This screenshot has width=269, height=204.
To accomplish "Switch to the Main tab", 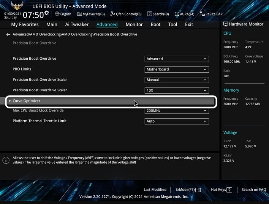I will 52,24.
